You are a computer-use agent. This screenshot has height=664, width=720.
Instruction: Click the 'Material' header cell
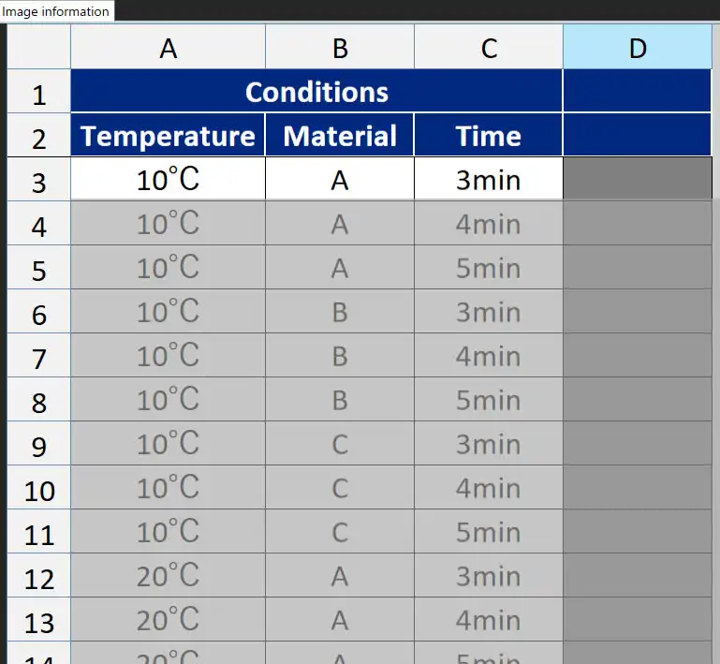tap(340, 137)
